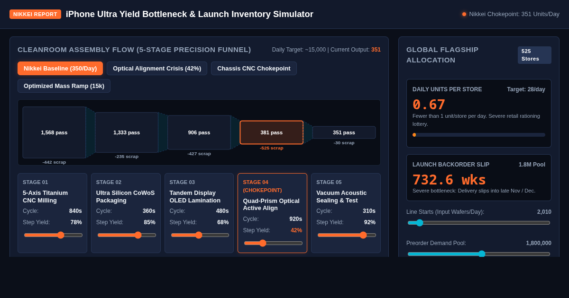
Task: Click the 732.6 wks backorder value
Action: tap(449, 180)
